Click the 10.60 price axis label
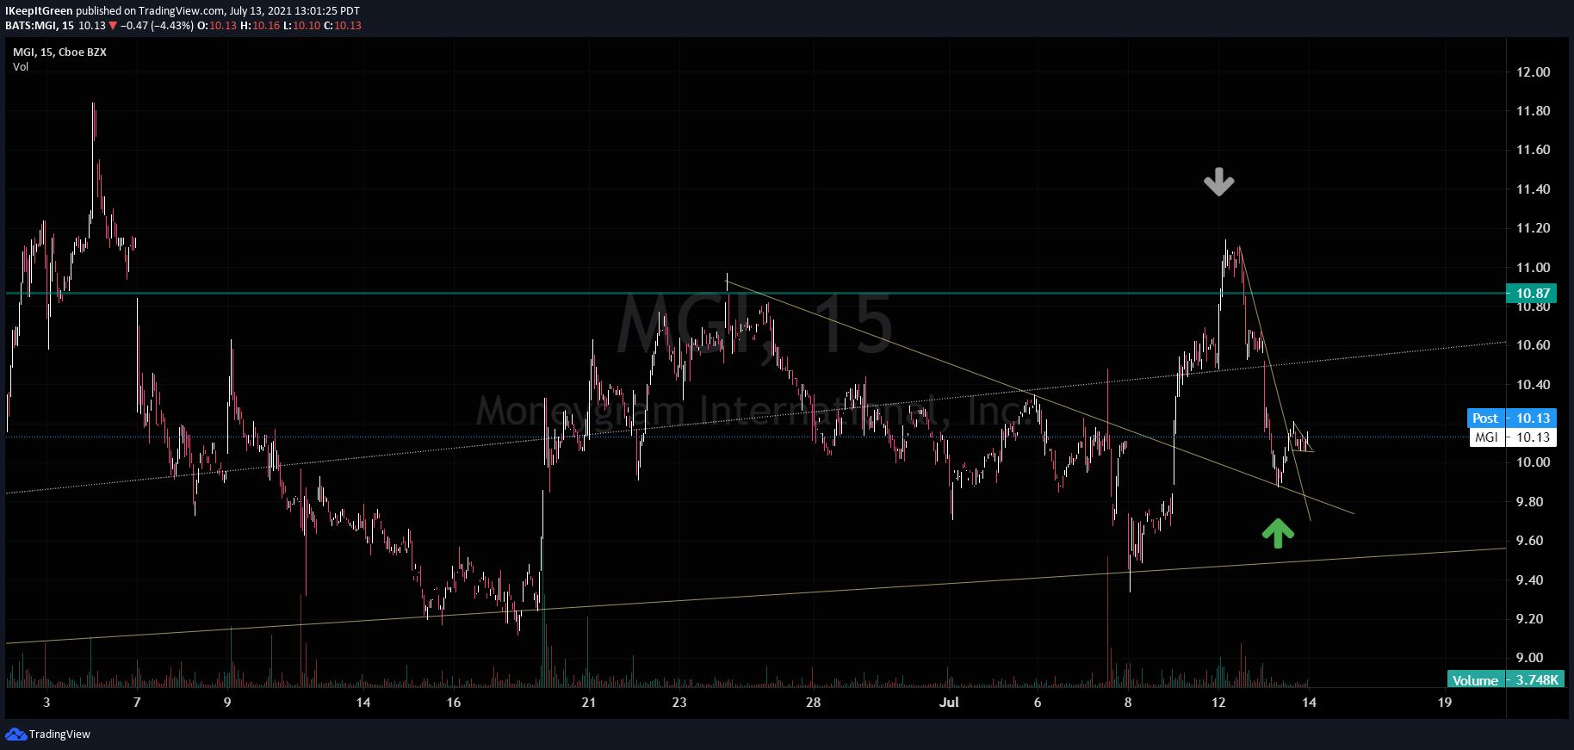The height and width of the screenshot is (750, 1574). tap(1533, 344)
